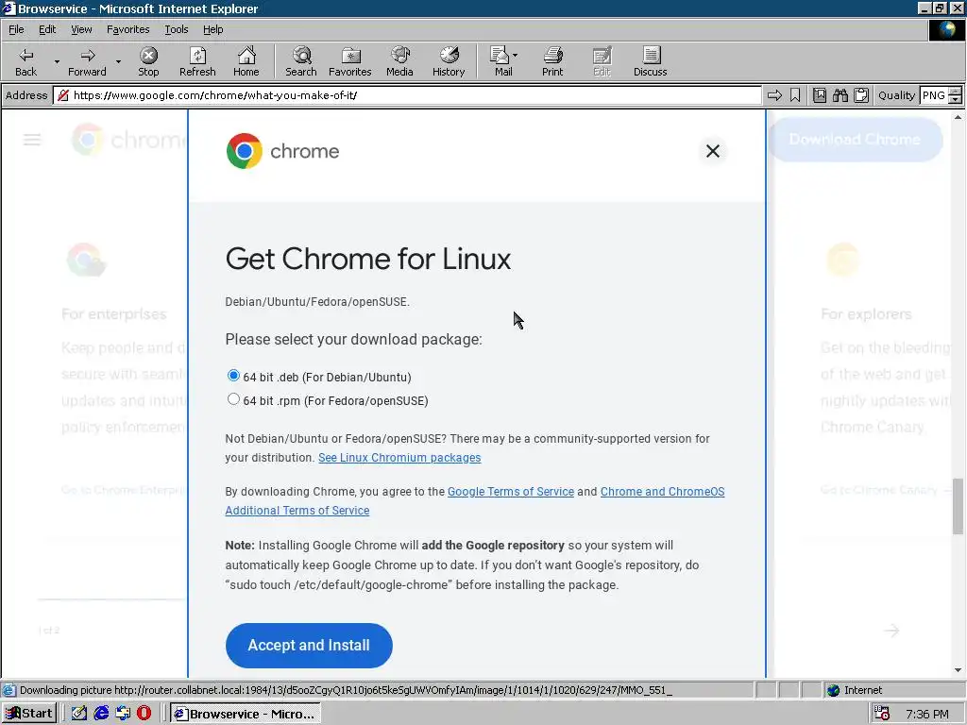Viewport: 967px width, 725px height.
Task: Click the clipboard icon in the Browservice toolbar
Action: 861,95
